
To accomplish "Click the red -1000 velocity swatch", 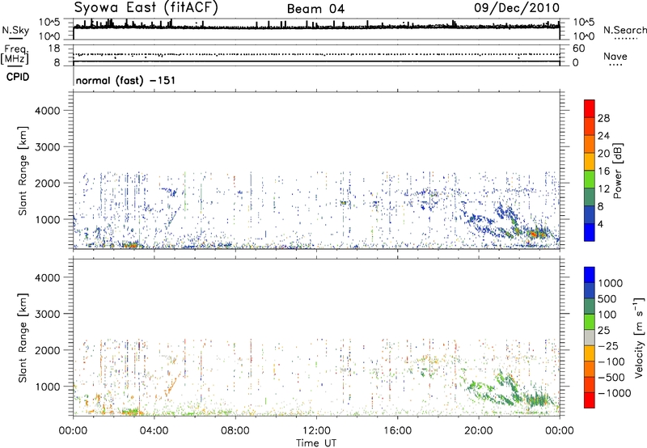I will (x=590, y=400).
